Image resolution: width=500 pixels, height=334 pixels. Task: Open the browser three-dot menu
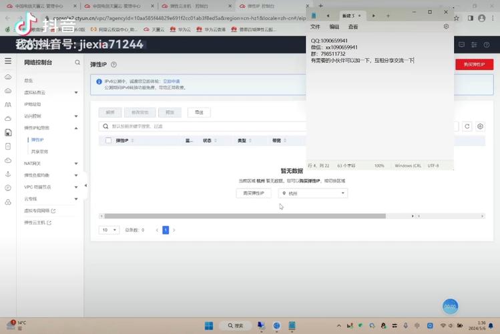[x=493, y=18]
